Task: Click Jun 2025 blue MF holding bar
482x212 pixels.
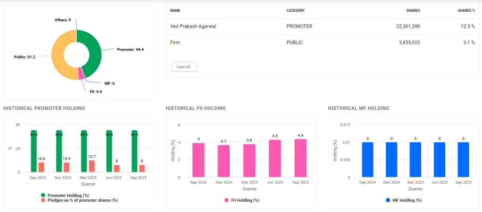Action: point(439,159)
